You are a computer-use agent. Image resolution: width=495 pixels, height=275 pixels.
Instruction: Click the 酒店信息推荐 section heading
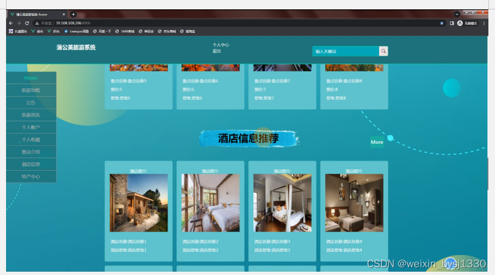[248, 138]
